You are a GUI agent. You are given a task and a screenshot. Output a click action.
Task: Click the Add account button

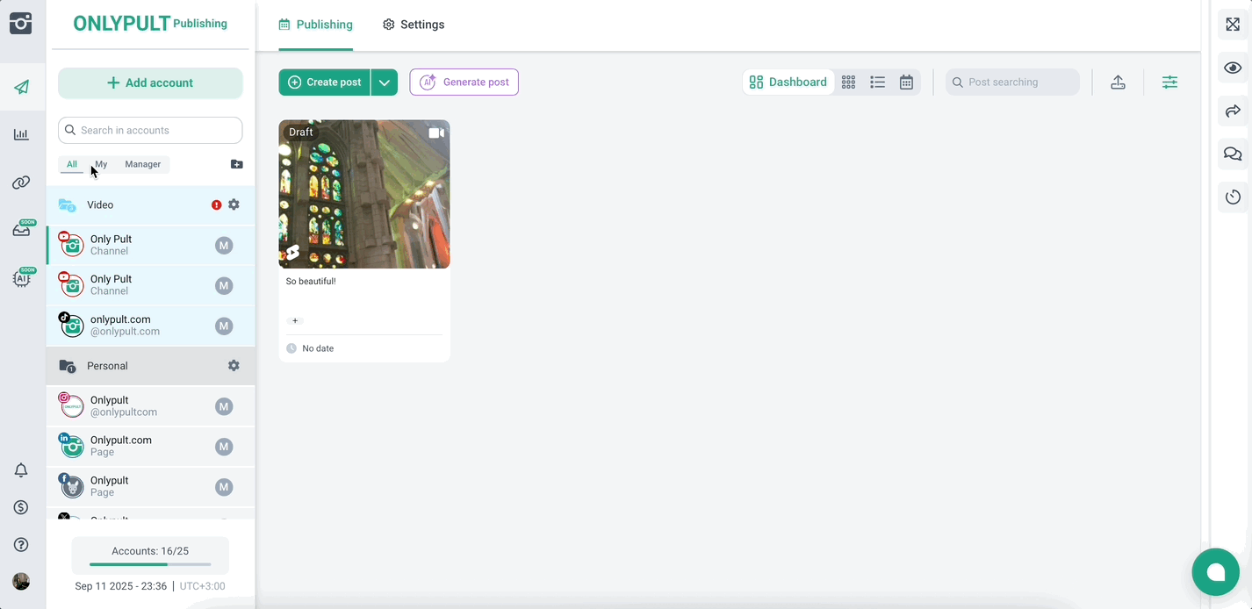[x=150, y=83]
